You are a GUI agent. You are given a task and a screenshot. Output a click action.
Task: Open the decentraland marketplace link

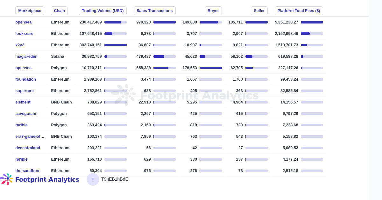tap(28, 148)
